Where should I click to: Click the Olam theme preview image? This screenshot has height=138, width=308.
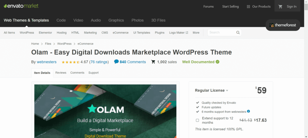[105, 111]
